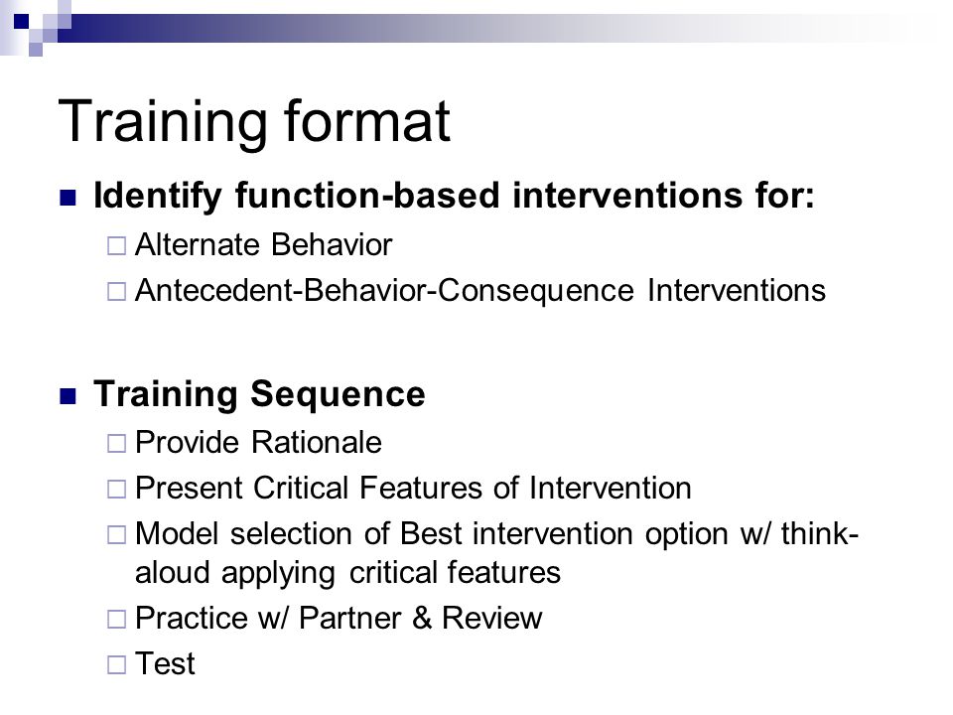Click the bullet box before Practice w/ Partner
953x715 pixels.
click(x=116, y=619)
